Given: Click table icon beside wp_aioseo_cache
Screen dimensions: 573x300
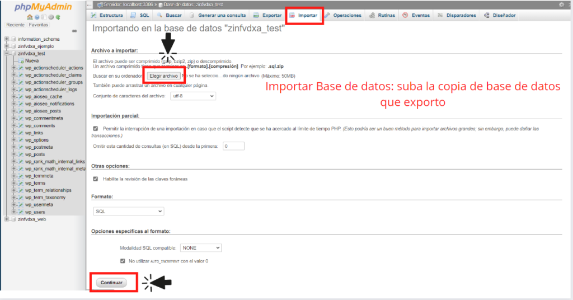Looking at the screenshot, I should tap(21, 97).
